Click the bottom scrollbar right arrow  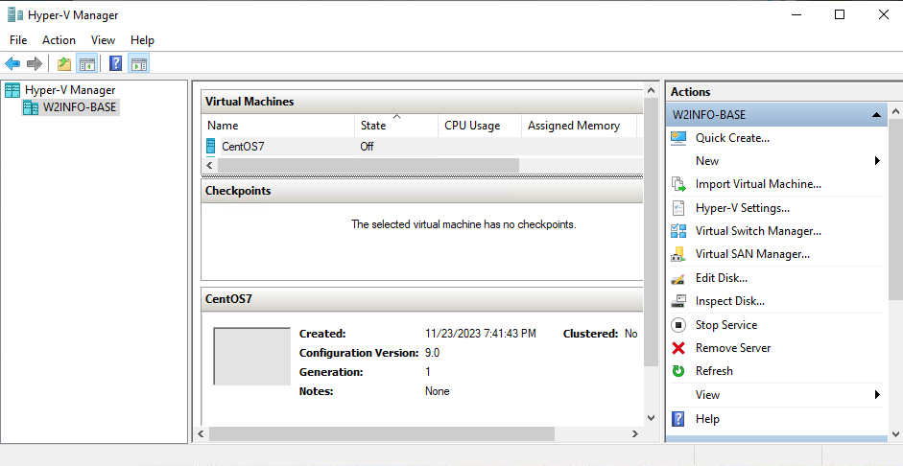coord(635,433)
